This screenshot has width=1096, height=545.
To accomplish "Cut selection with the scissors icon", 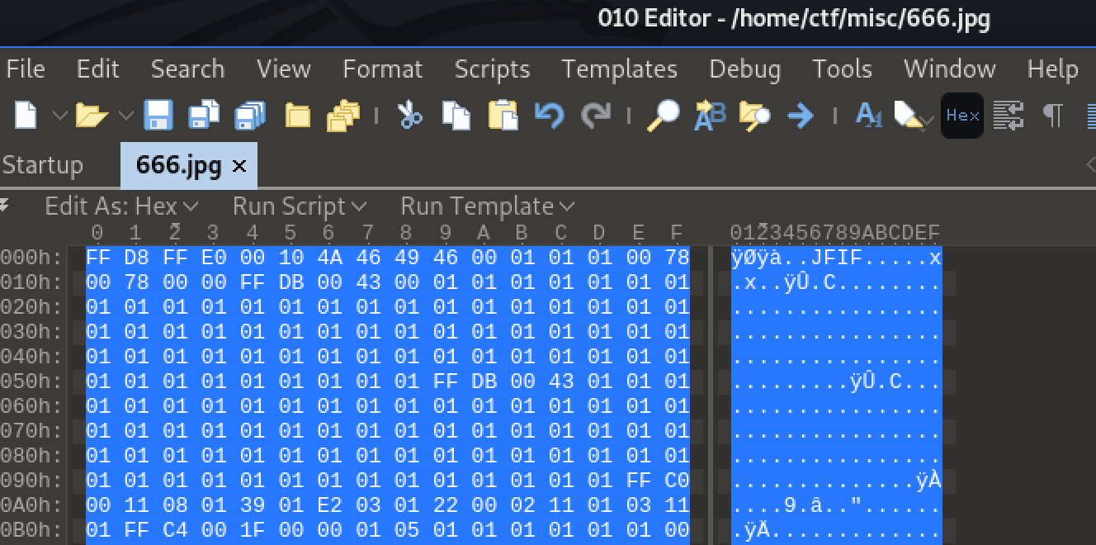I will coord(409,116).
